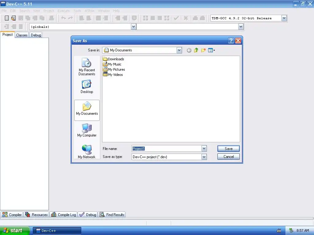Close the Save As dialog
Screen dimensions: 314x235
238,41
